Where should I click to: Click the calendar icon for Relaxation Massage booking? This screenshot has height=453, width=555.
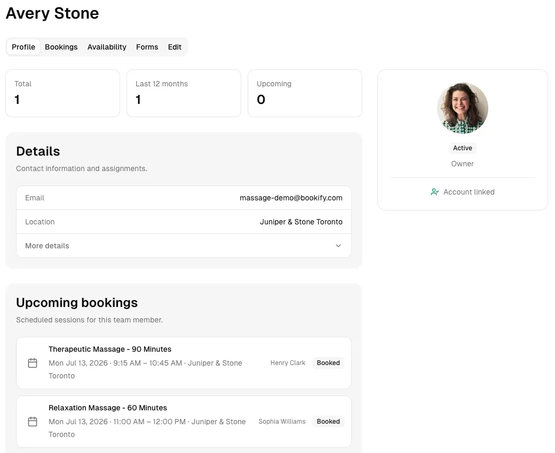tap(33, 422)
